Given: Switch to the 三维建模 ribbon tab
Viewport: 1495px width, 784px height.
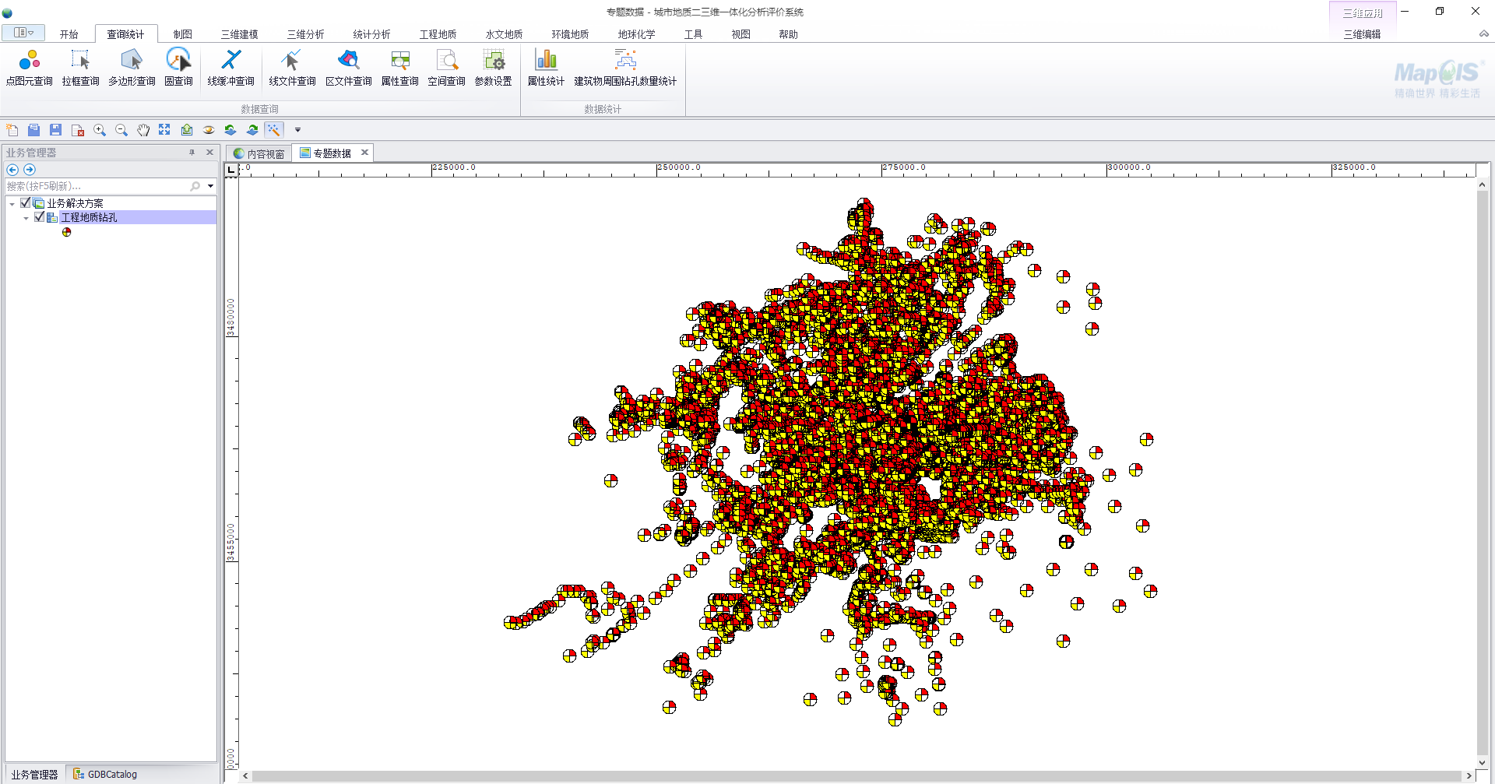Looking at the screenshot, I should point(239,34).
